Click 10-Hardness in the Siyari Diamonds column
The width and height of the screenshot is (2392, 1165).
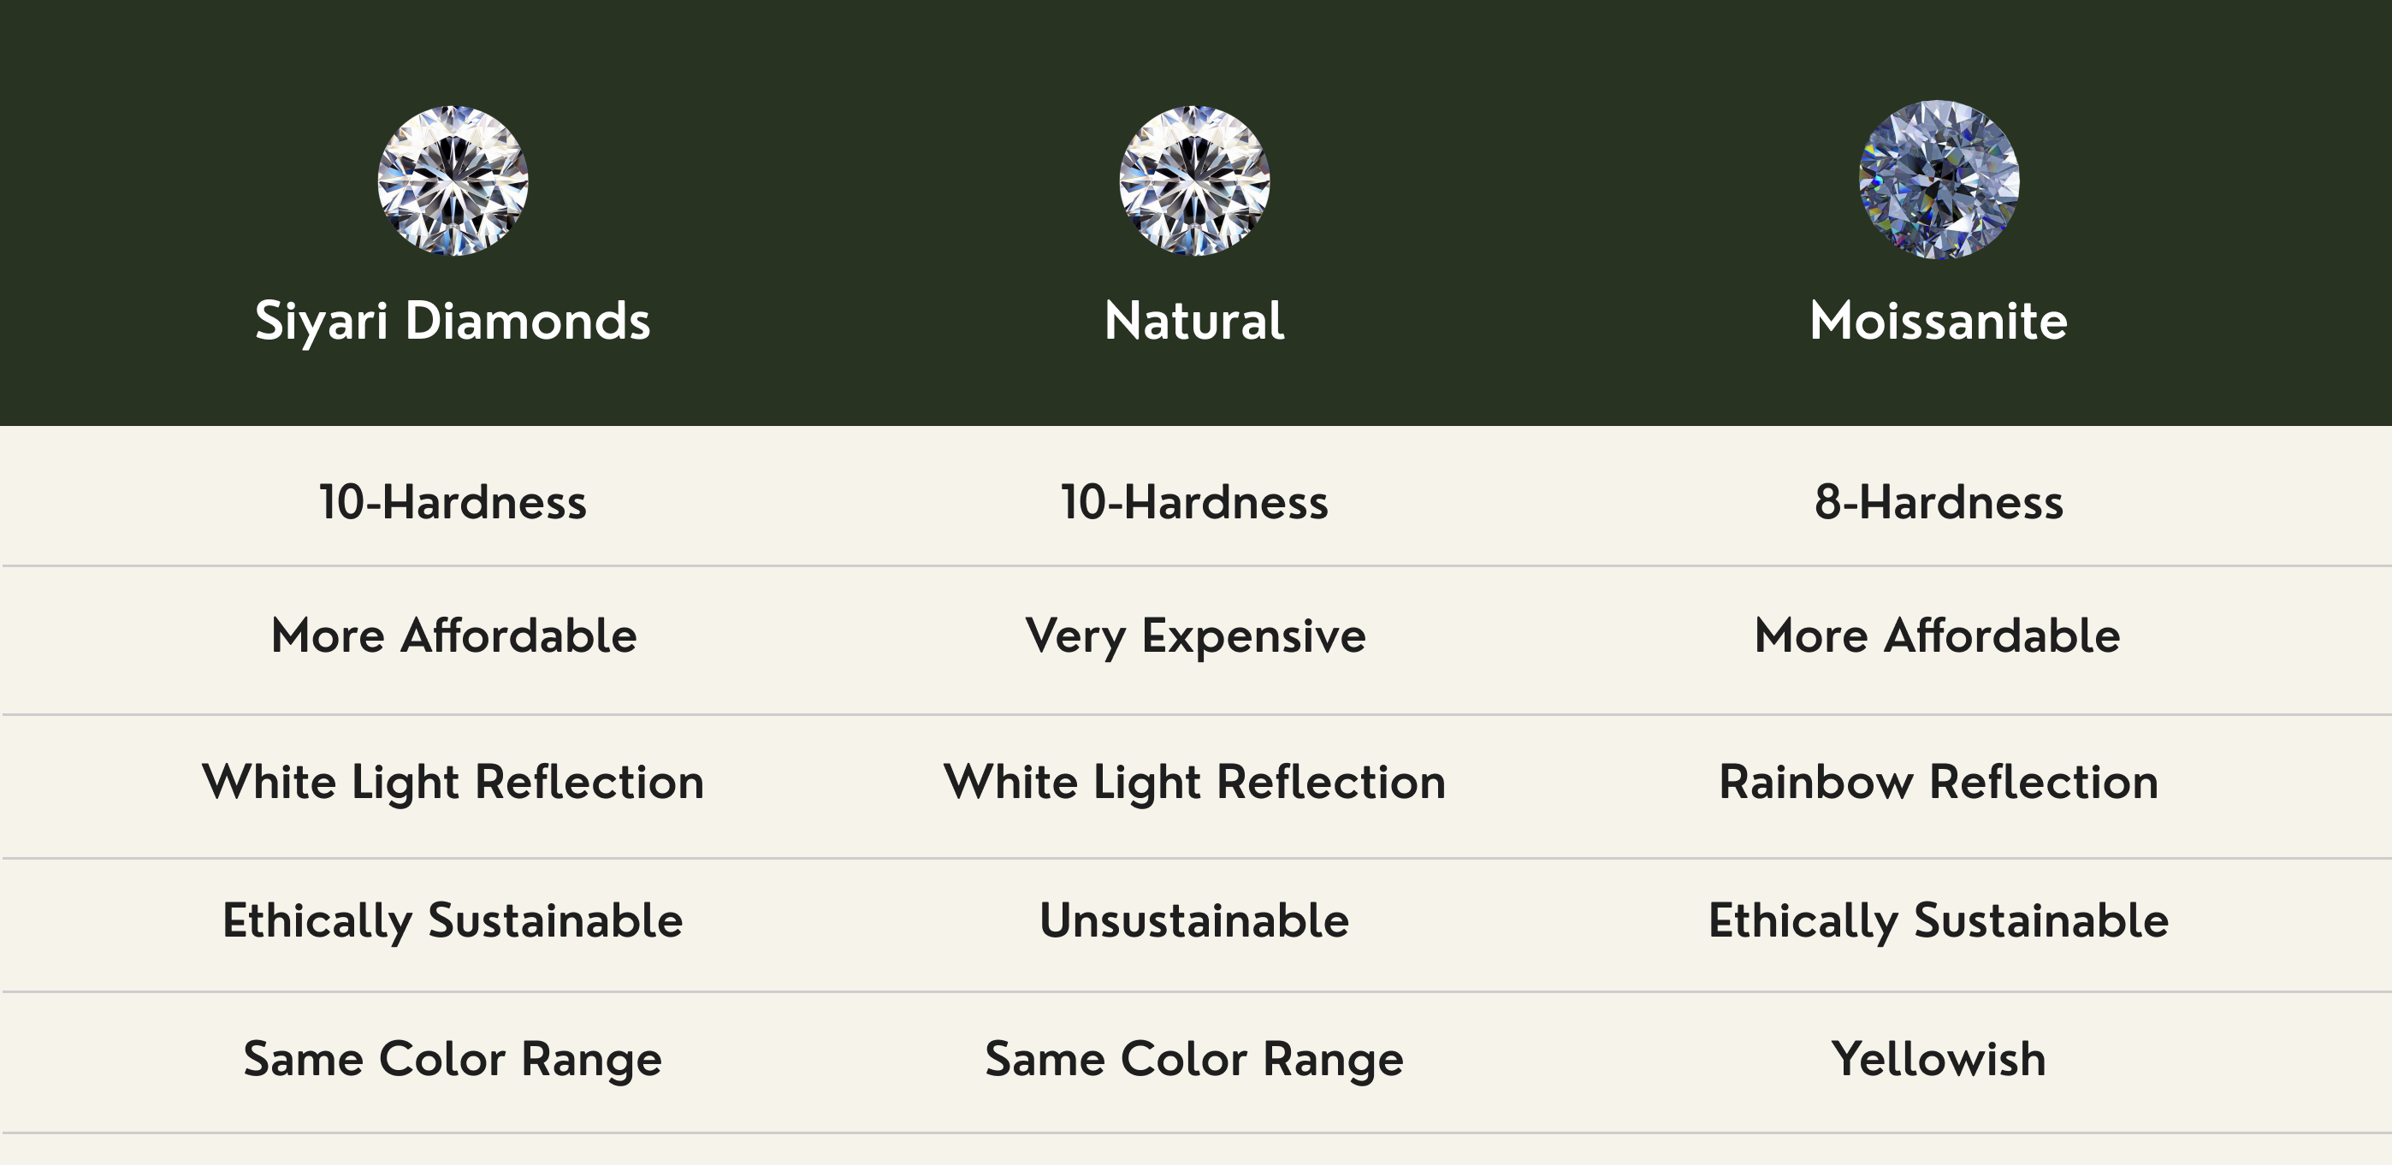tap(453, 502)
